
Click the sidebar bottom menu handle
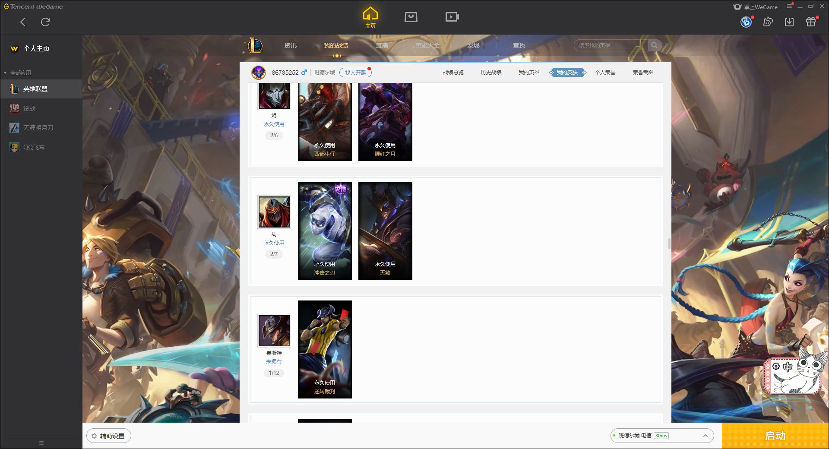(x=41, y=443)
